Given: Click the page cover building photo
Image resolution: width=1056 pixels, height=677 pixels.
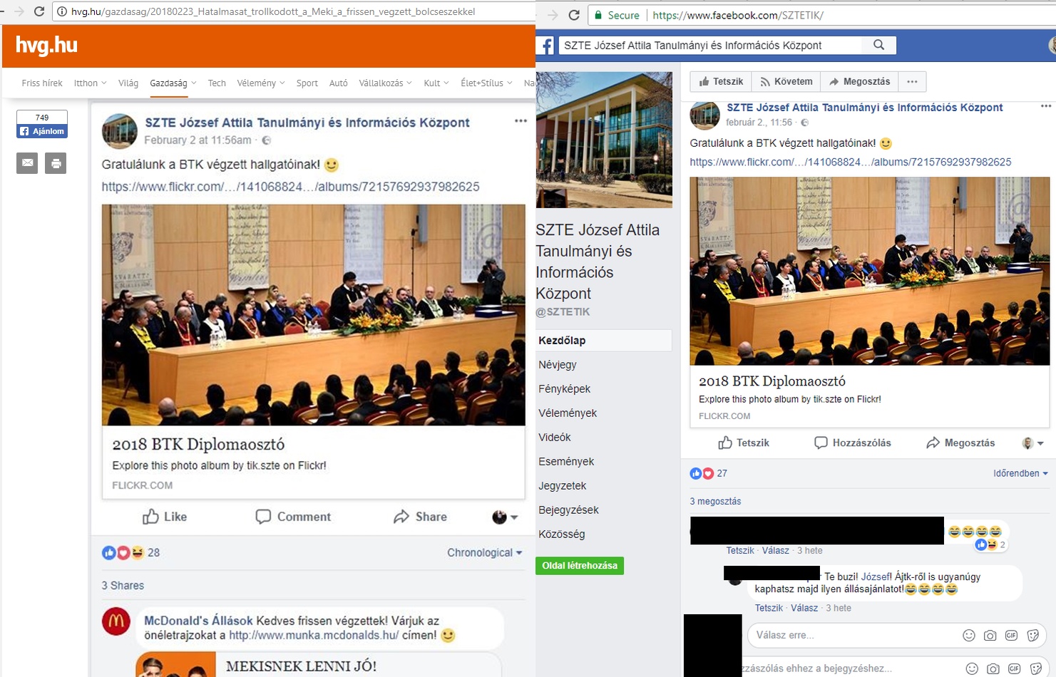Looking at the screenshot, I should pos(604,140).
